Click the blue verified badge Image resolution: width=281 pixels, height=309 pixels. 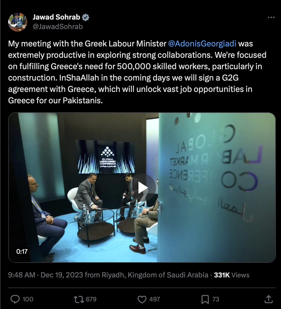pos(86,17)
